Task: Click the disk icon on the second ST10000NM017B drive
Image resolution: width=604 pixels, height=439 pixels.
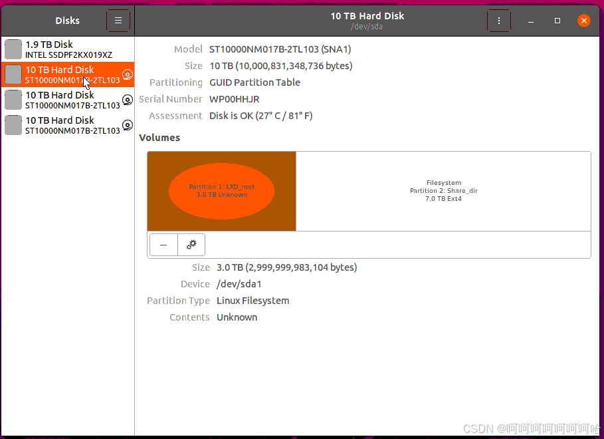Action: pyautogui.click(x=127, y=100)
